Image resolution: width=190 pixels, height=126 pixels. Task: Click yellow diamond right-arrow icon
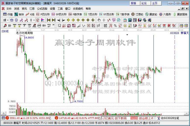coord(73,20)
